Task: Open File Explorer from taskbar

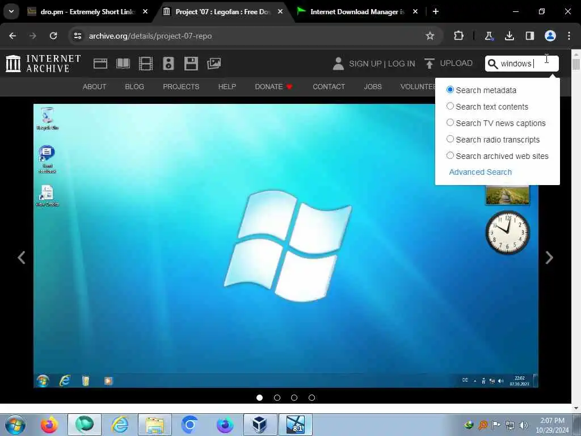Action: coord(155,425)
